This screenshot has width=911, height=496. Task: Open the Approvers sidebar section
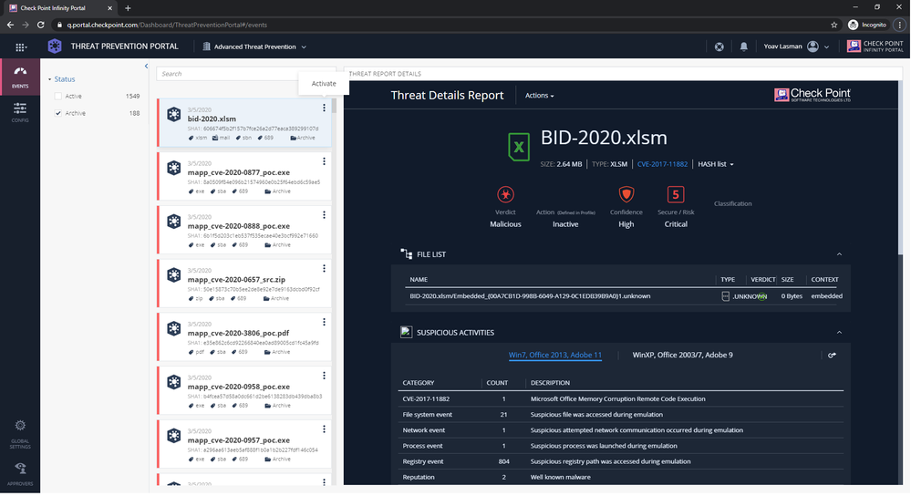point(20,474)
